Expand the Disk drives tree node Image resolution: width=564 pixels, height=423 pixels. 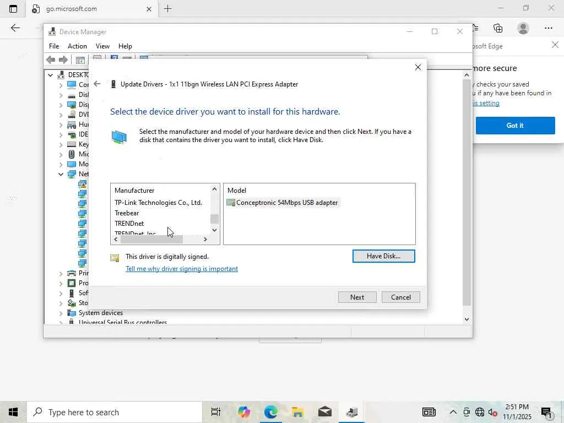[61, 95]
